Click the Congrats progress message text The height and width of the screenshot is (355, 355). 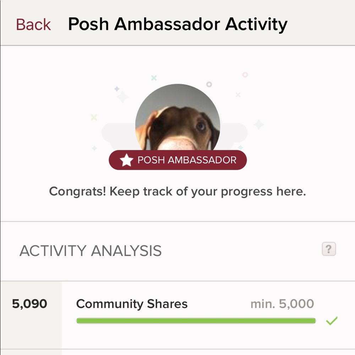pyautogui.click(x=177, y=191)
